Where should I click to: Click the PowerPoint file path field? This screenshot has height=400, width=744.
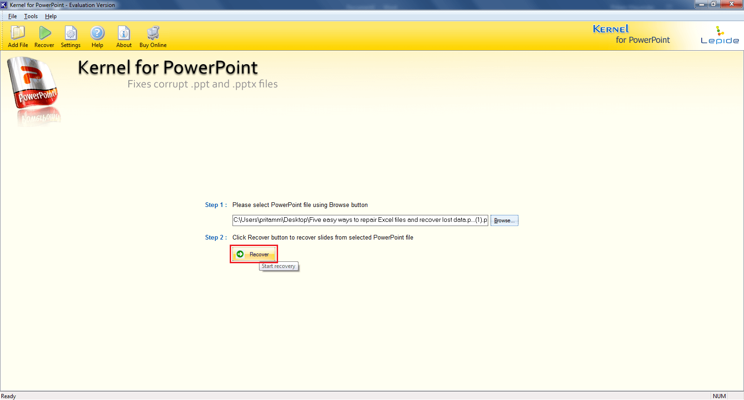click(360, 220)
